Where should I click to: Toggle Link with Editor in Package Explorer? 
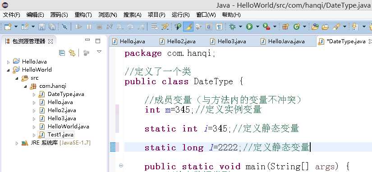click(72, 53)
